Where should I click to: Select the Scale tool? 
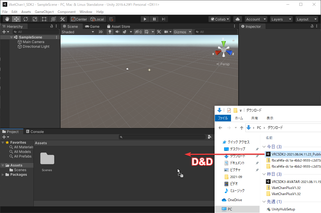[35, 19]
